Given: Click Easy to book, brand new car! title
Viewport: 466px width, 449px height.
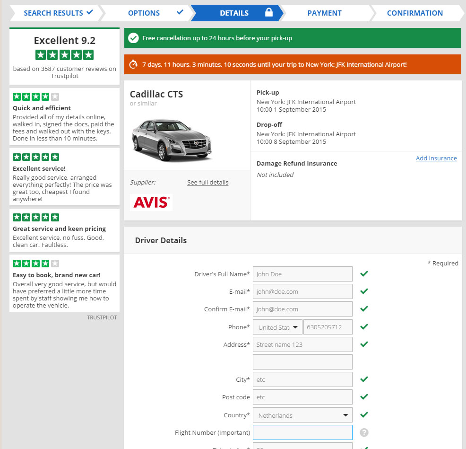Looking at the screenshot, I should point(56,275).
